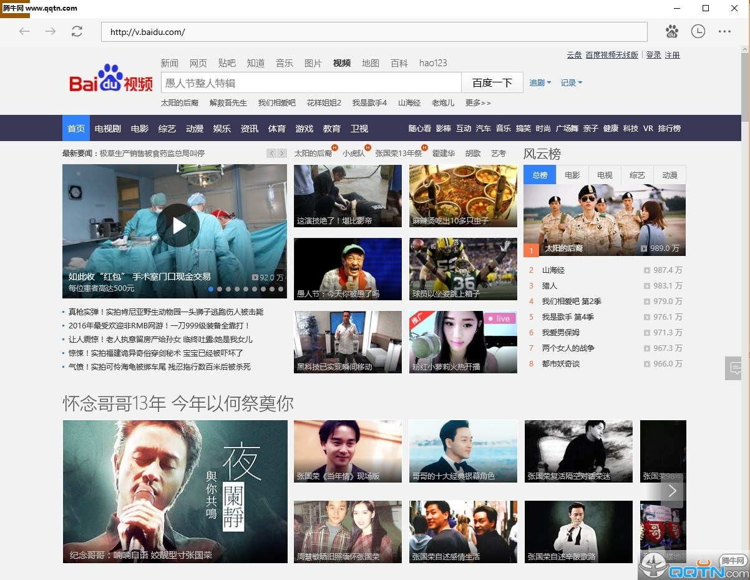Open 哥哥的十大经典银幕角色 thumbnail
Viewport: 750px width, 580px height.
tap(463, 451)
